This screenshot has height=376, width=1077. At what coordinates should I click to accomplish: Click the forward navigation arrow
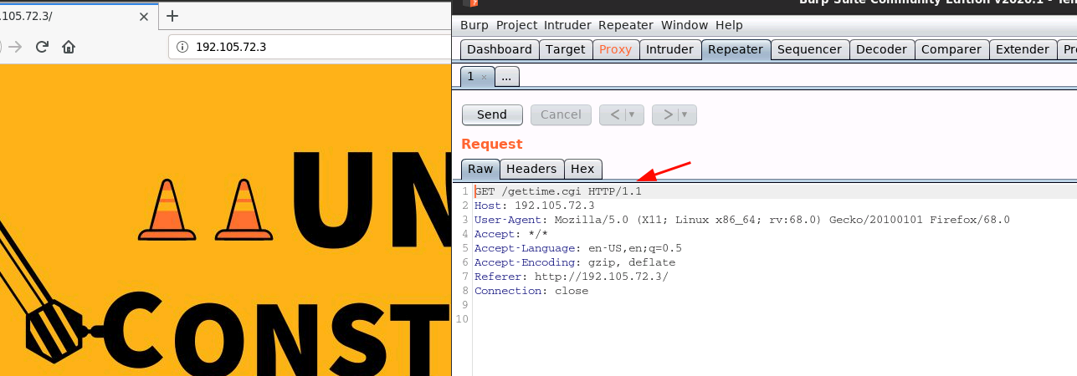15,47
